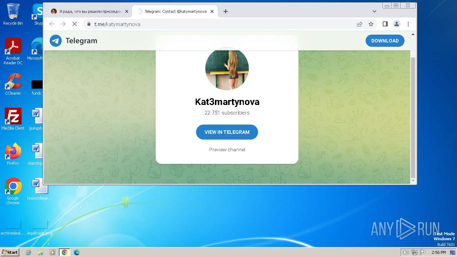The width and height of the screenshot is (457, 257).
Task: Click Chrome taskbar button
Action: coord(65,252)
